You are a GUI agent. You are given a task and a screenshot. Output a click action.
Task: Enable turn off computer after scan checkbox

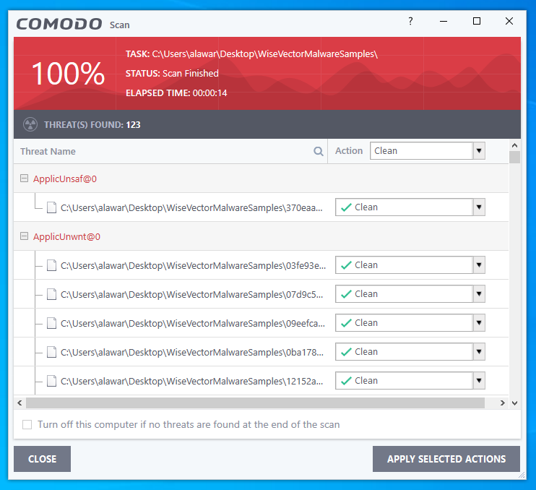27,425
